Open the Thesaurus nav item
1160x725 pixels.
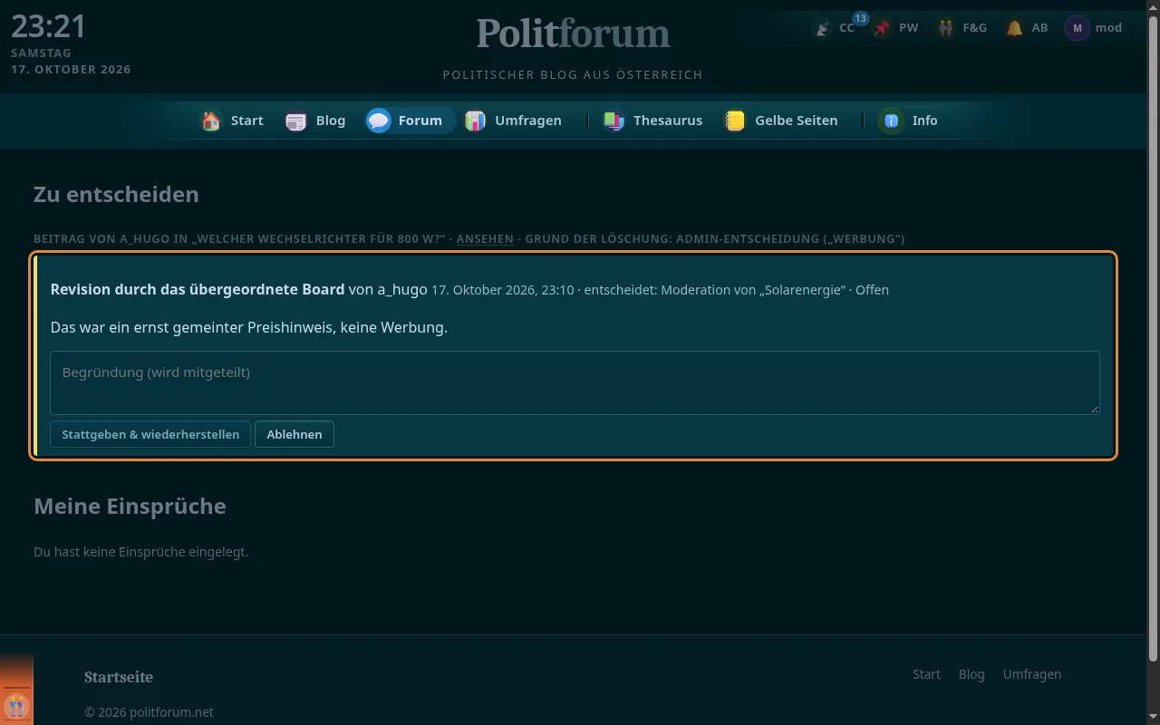pyautogui.click(x=653, y=121)
